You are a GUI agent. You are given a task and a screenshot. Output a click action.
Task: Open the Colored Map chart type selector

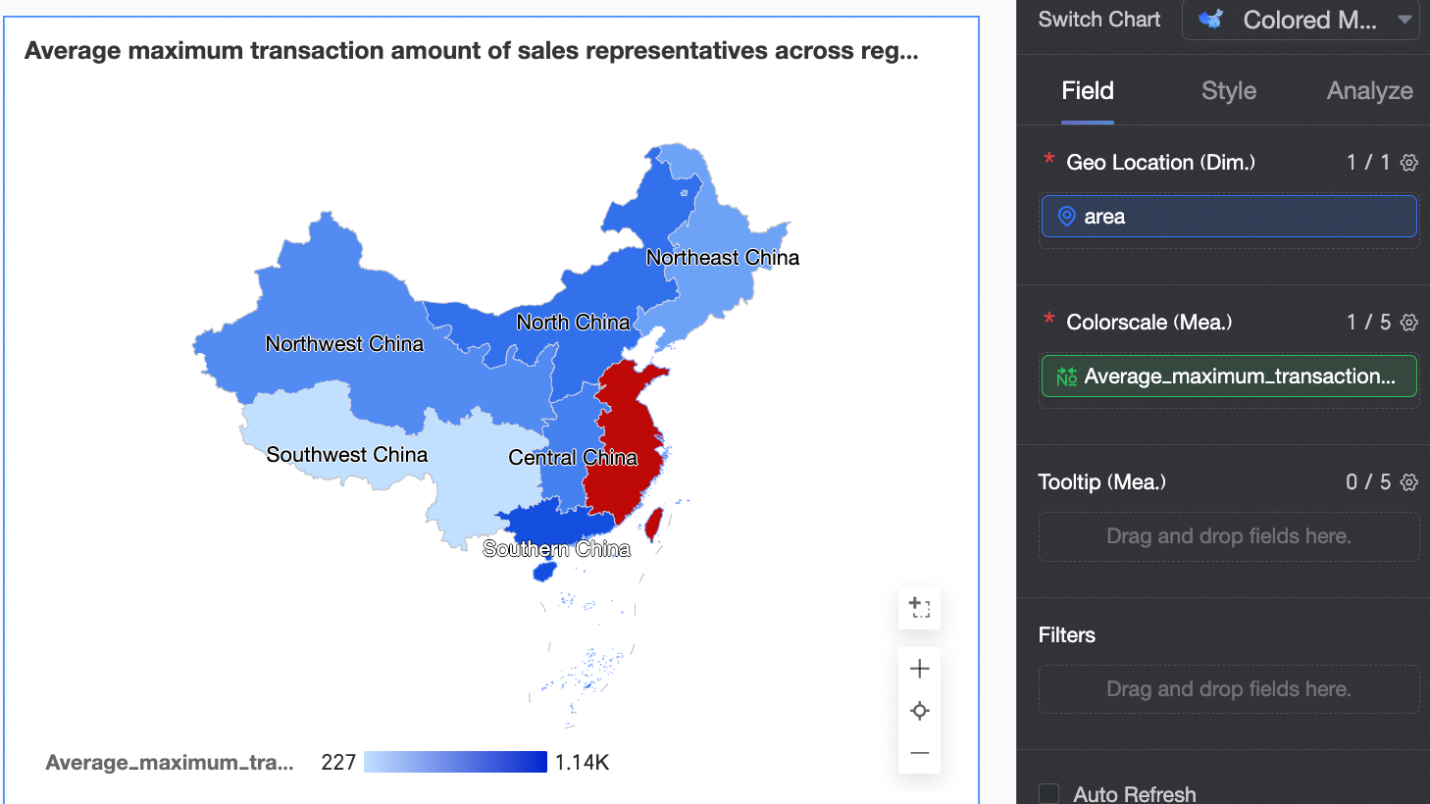pos(1300,20)
